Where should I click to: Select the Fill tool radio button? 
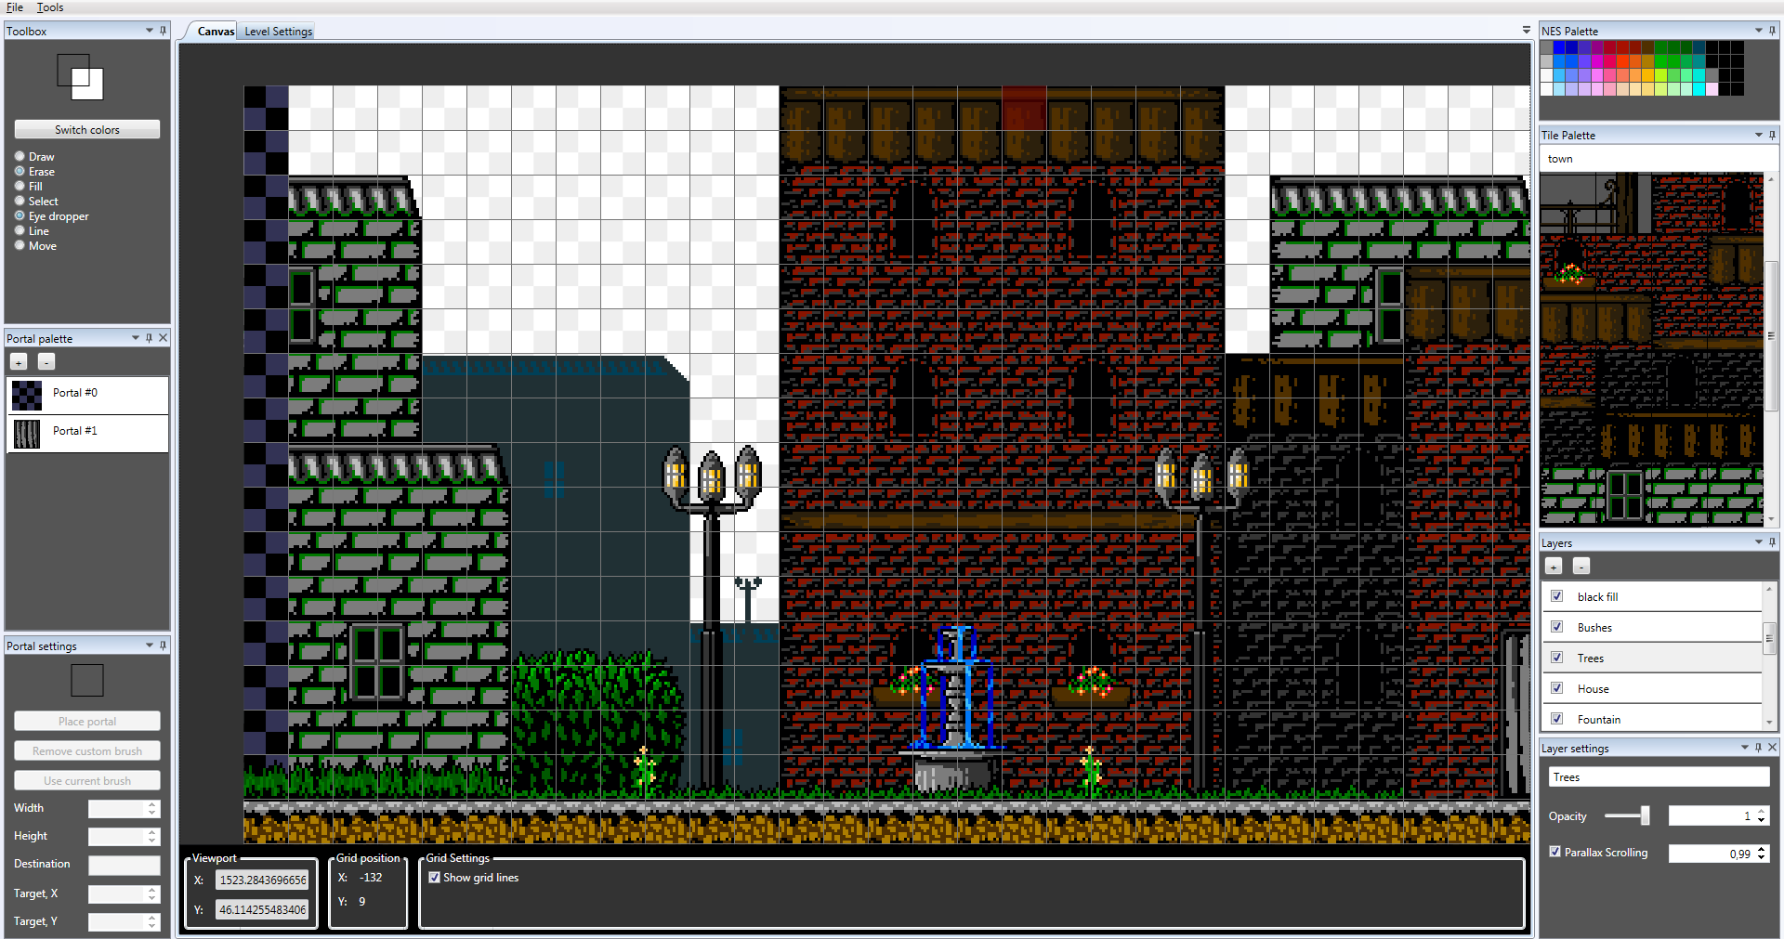(20, 186)
